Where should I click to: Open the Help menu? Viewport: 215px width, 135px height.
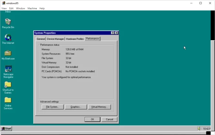point(42,8)
